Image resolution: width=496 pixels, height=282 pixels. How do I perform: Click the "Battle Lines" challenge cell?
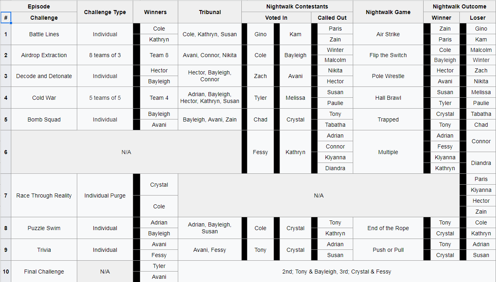point(44,34)
